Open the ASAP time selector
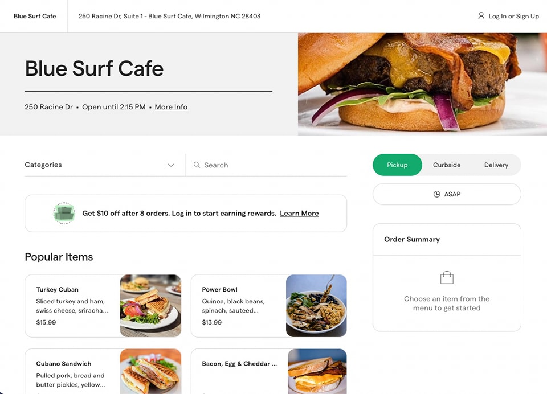The height and width of the screenshot is (394, 547). pos(447,194)
